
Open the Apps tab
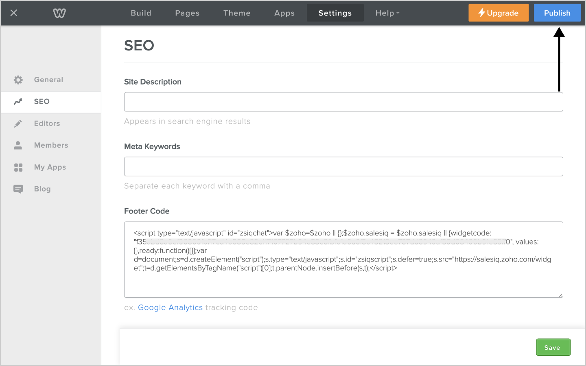pyautogui.click(x=284, y=13)
